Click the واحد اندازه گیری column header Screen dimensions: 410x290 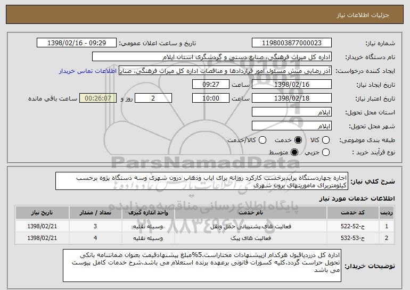pos(148,212)
